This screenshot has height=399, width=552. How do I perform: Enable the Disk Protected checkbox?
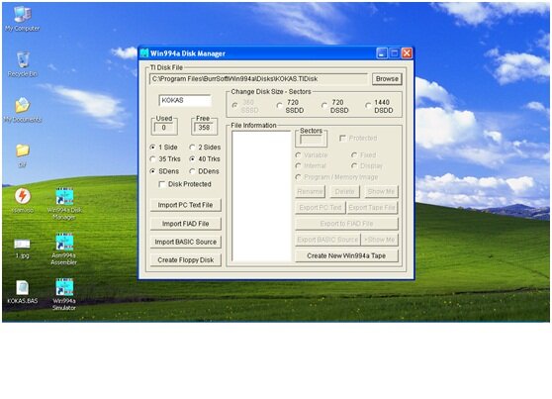(x=162, y=184)
